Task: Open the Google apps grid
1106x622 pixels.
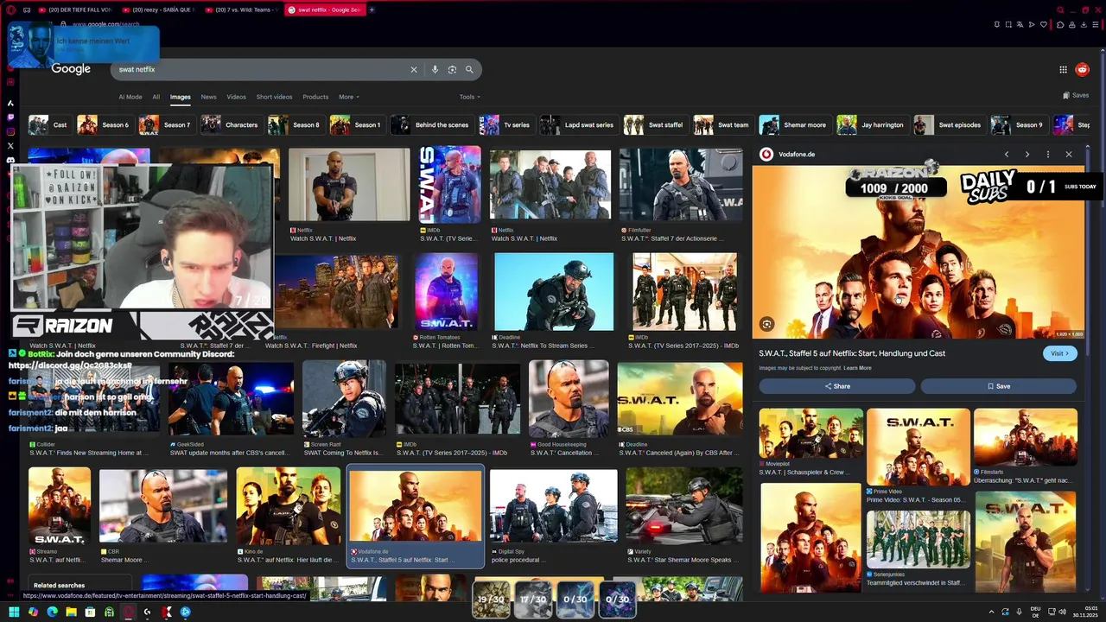Action: point(1063,70)
